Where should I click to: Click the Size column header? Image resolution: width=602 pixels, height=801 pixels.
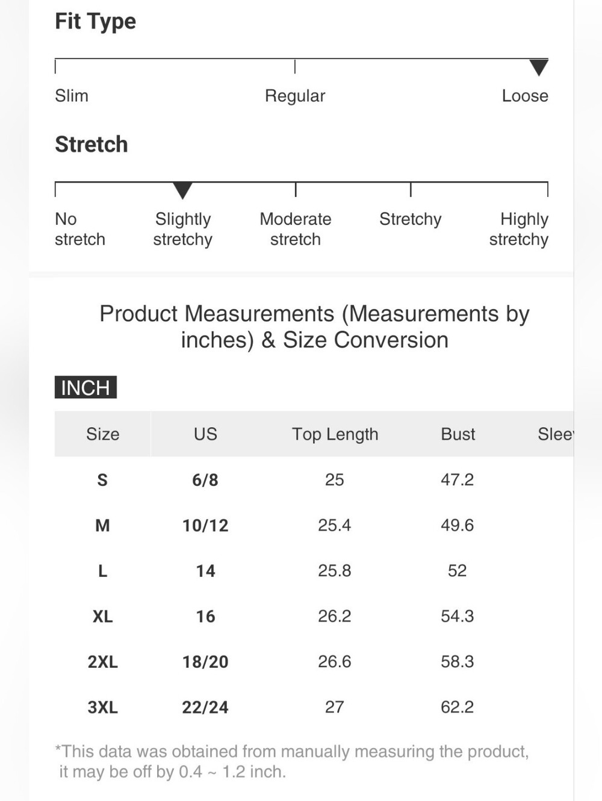[103, 434]
